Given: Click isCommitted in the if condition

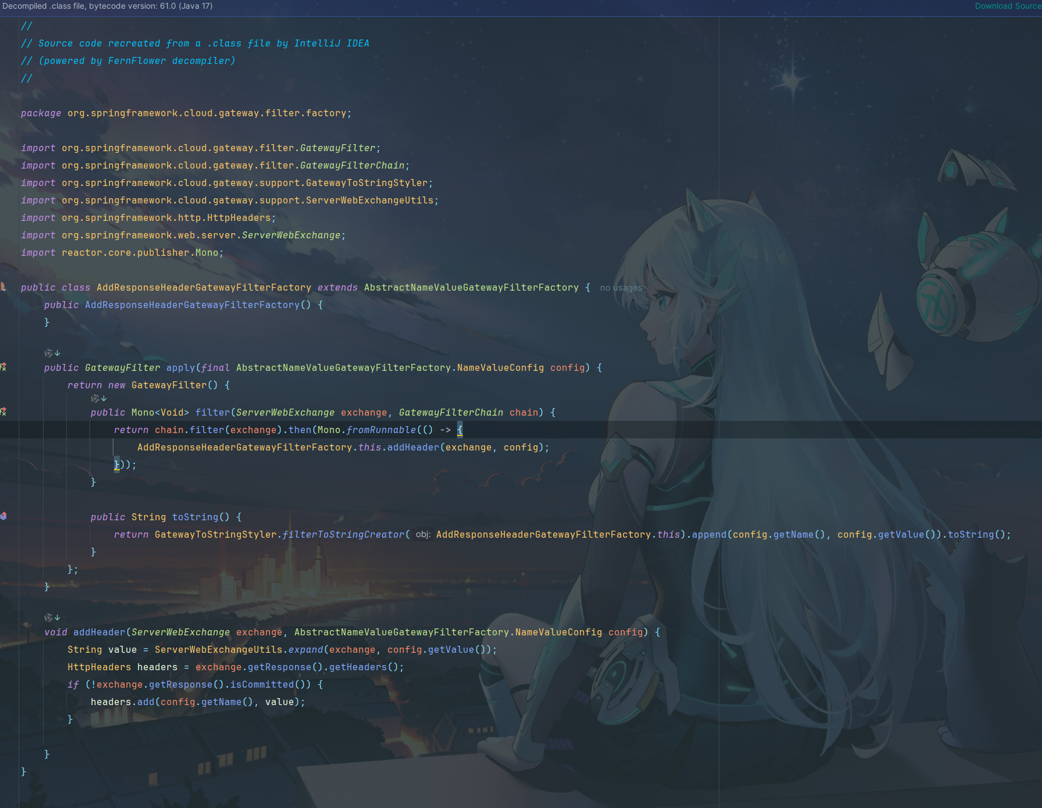Looking at the screenshot, I should (x=262, y=685).
